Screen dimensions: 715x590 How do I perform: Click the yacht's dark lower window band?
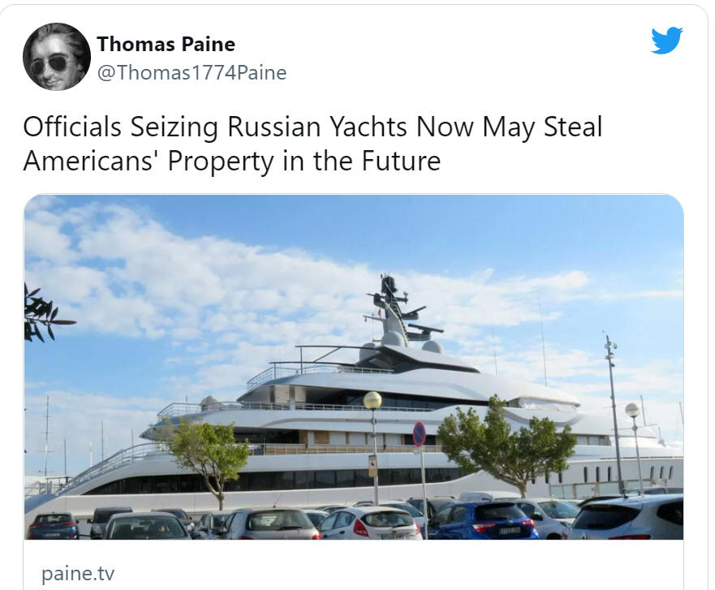(274, 481)
